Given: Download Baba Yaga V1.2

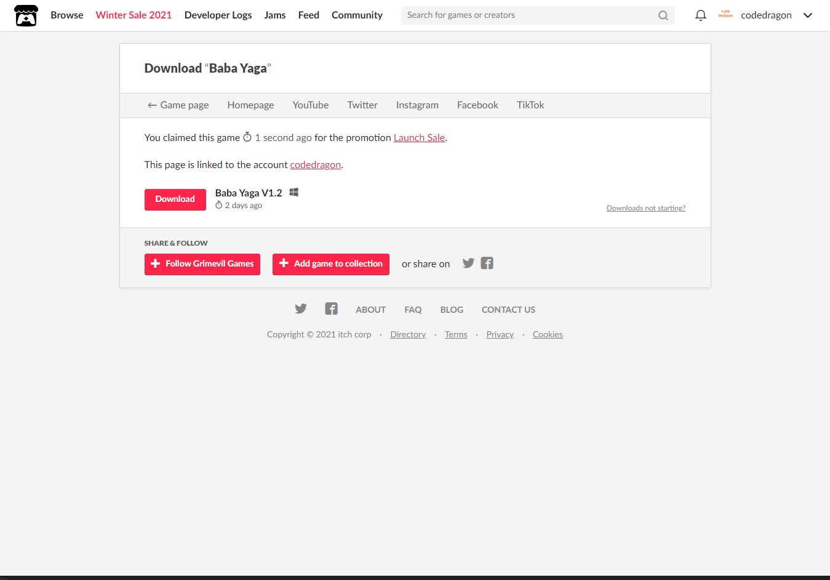Looking at the screenshot, I should point(175,199).
